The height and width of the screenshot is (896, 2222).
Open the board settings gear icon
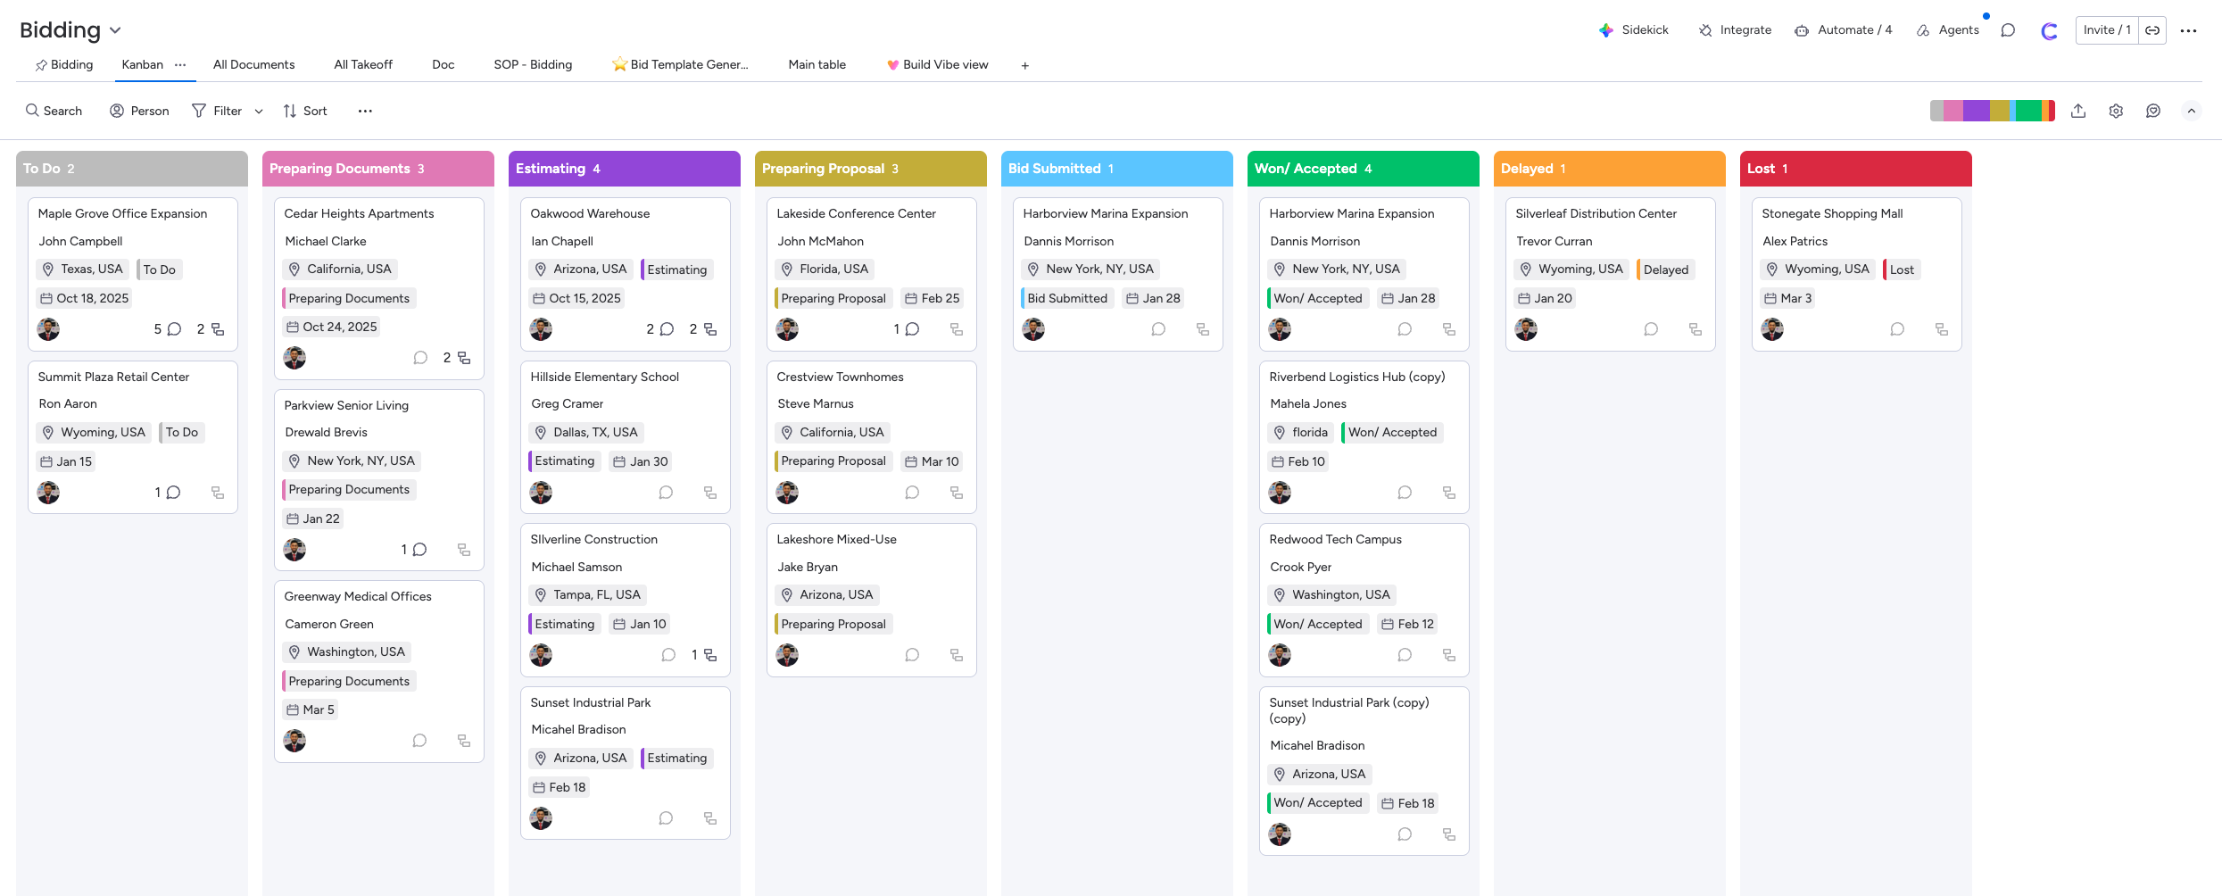2116,111
